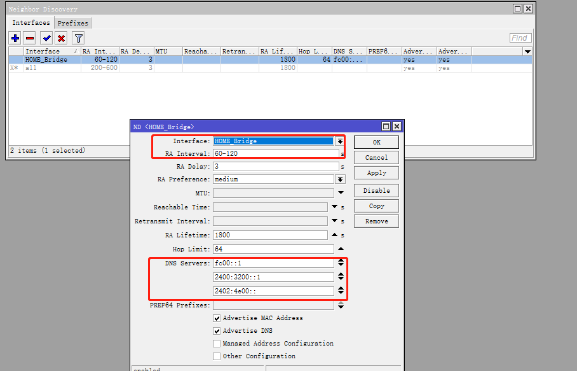Close the Neighbor Discovery window
Screen dimensions: 577x371
[x=529, y=8]
